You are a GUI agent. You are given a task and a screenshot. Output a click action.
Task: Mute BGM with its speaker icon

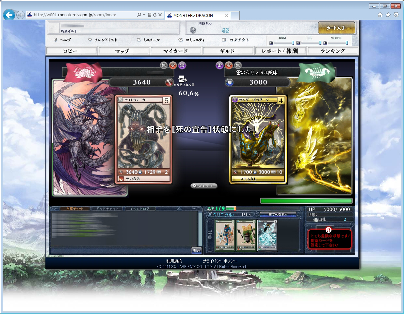pos(271,43)
